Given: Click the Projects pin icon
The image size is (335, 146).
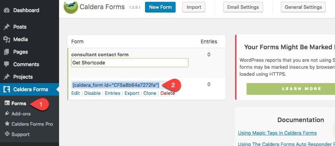Looking at the screenshot, I should point(6,77).
